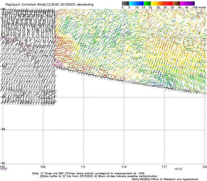The image size is (207, 181).
Task: Click the blue 10-15 knots legend swatch
Action: tap(140, 3)
